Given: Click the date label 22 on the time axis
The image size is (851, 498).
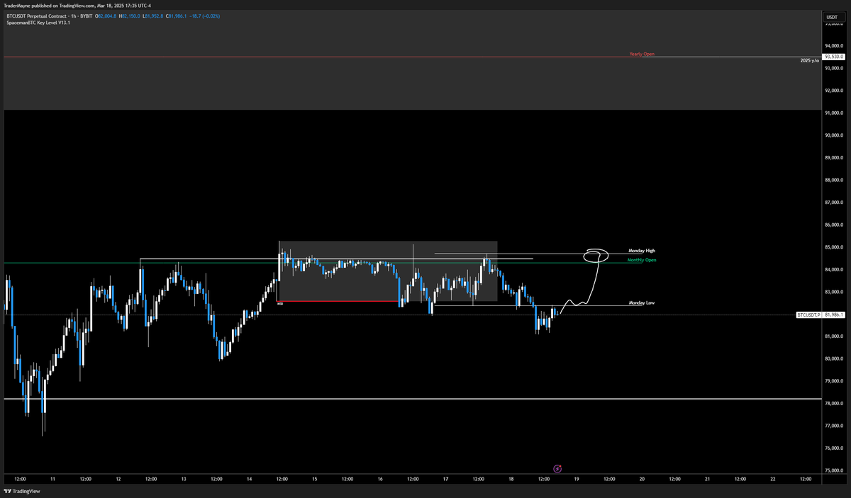Looking at the screenshot, I should [x=773, y=480].
